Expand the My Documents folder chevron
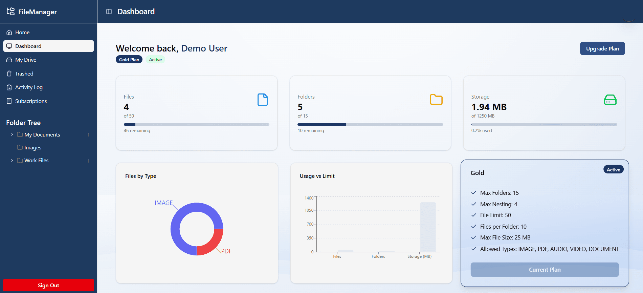 [x=12, y=134]
